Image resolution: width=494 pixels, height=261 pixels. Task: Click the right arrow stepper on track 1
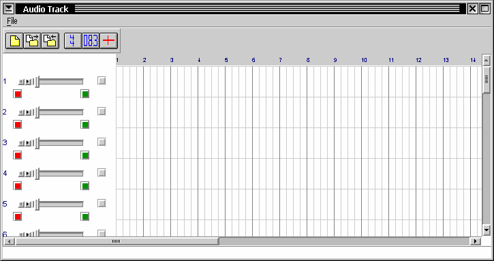[28, 82]
